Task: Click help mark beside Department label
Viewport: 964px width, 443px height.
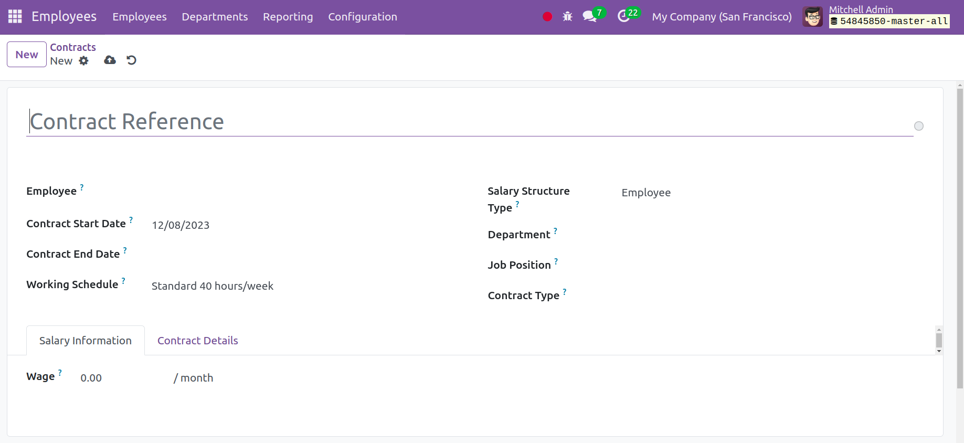Action: (x=555, y=230)
